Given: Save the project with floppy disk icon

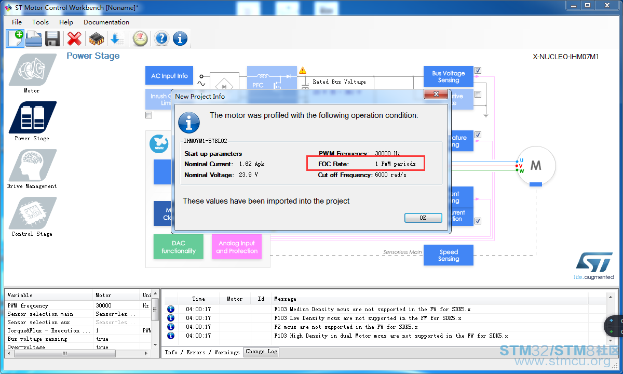Looking at the screenshot, I should (x=52, y=38).
